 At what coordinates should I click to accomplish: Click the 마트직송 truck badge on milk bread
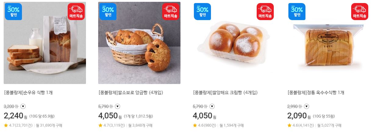coord(76,12)
